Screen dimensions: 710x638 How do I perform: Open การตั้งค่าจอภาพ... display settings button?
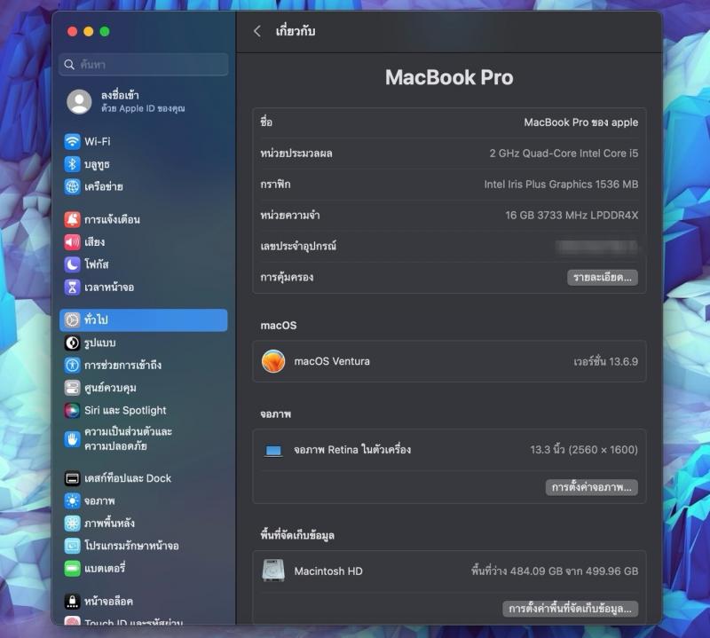[x=591, y=487]
